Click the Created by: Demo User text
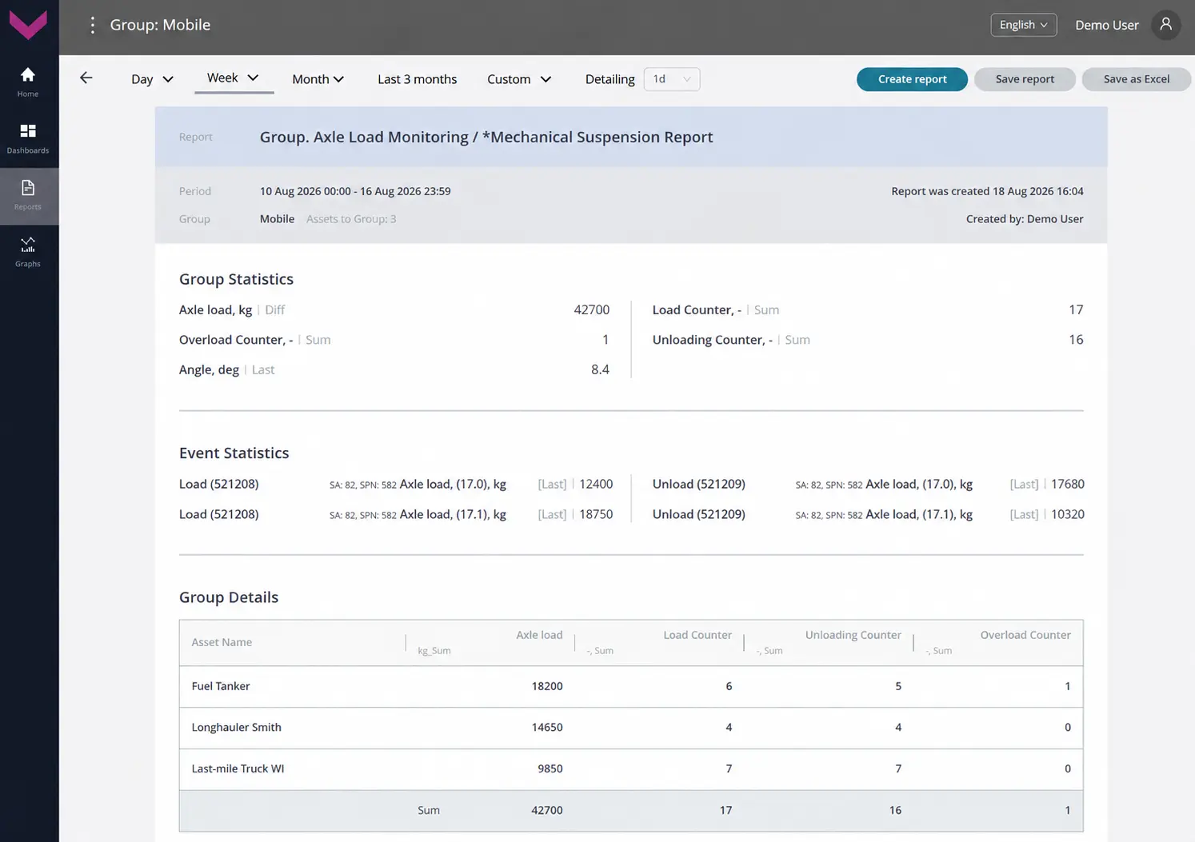1195x842 pixels. pos(1025,218)
